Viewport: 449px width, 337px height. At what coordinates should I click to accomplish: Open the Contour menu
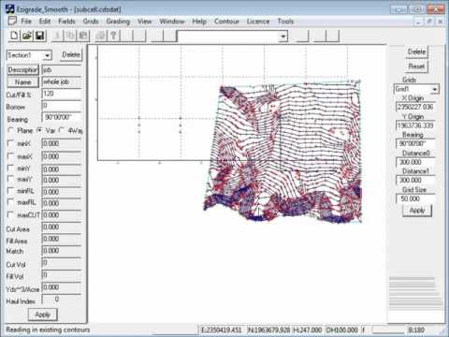coord(226,22)
